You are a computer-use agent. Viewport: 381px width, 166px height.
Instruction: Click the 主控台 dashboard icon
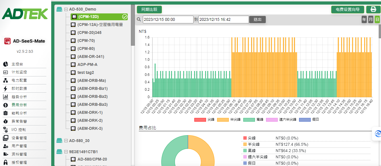[5, 64]
